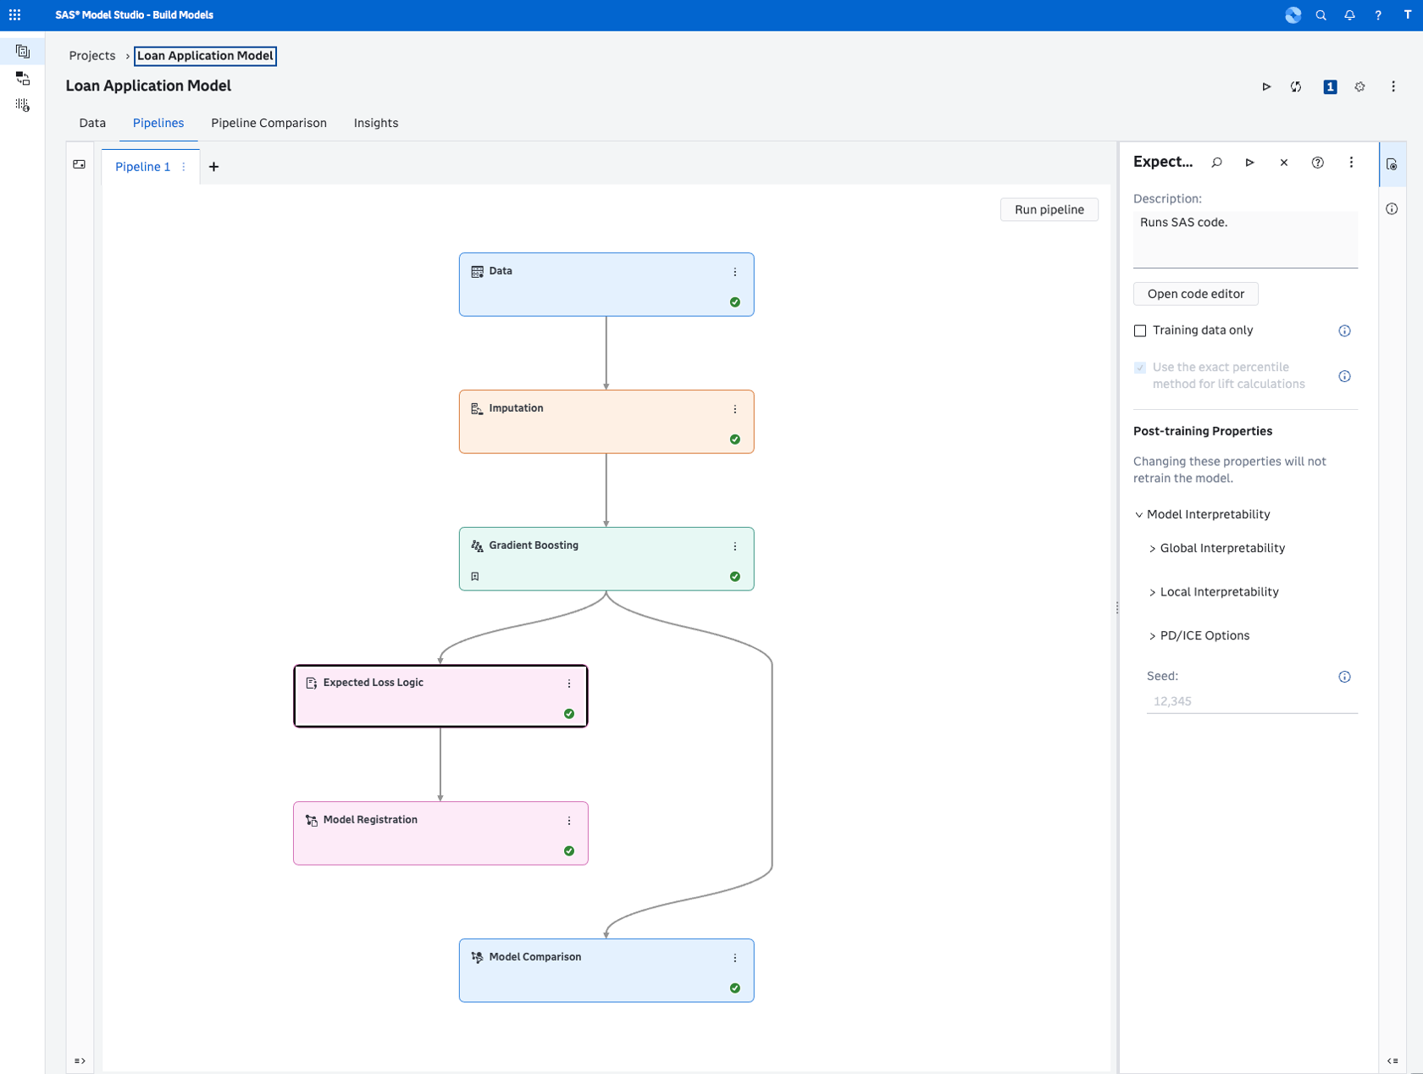The width and height of the screenshot is (1423, 1074).
Task: Click the search icon in top bar
Action: [x=1321, y=15]
